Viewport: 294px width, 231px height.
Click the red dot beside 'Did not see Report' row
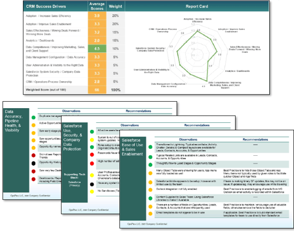(x=34, y=155)
